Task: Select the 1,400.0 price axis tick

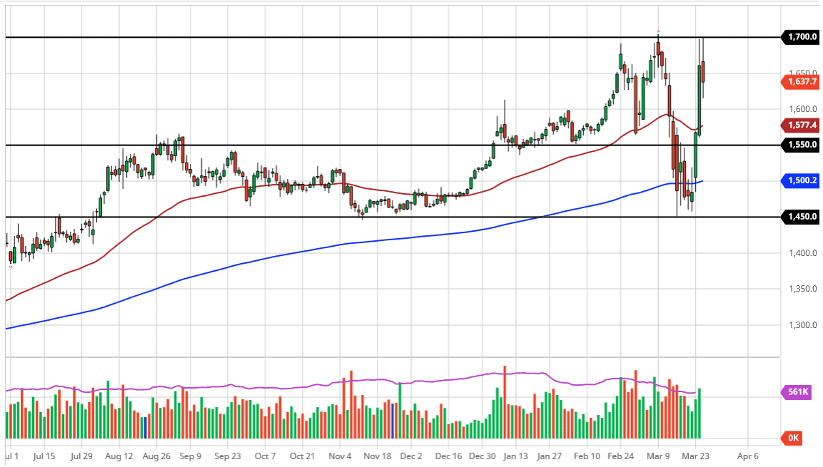Action: point(802,253)
